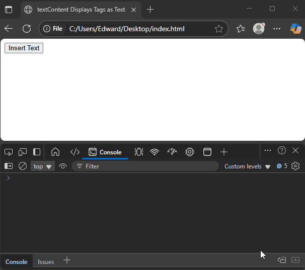
Task: Clear the console
Action: tap(23, 166)
